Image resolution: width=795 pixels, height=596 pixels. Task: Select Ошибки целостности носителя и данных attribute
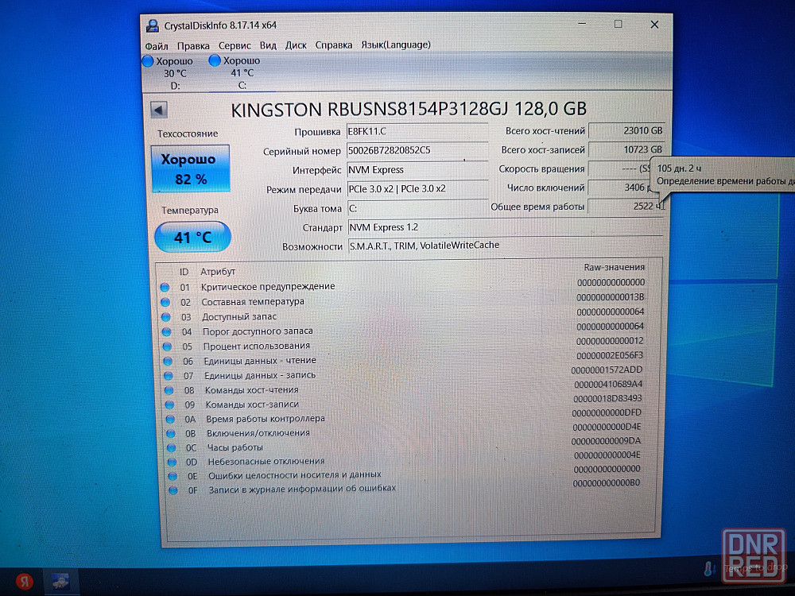295,475
